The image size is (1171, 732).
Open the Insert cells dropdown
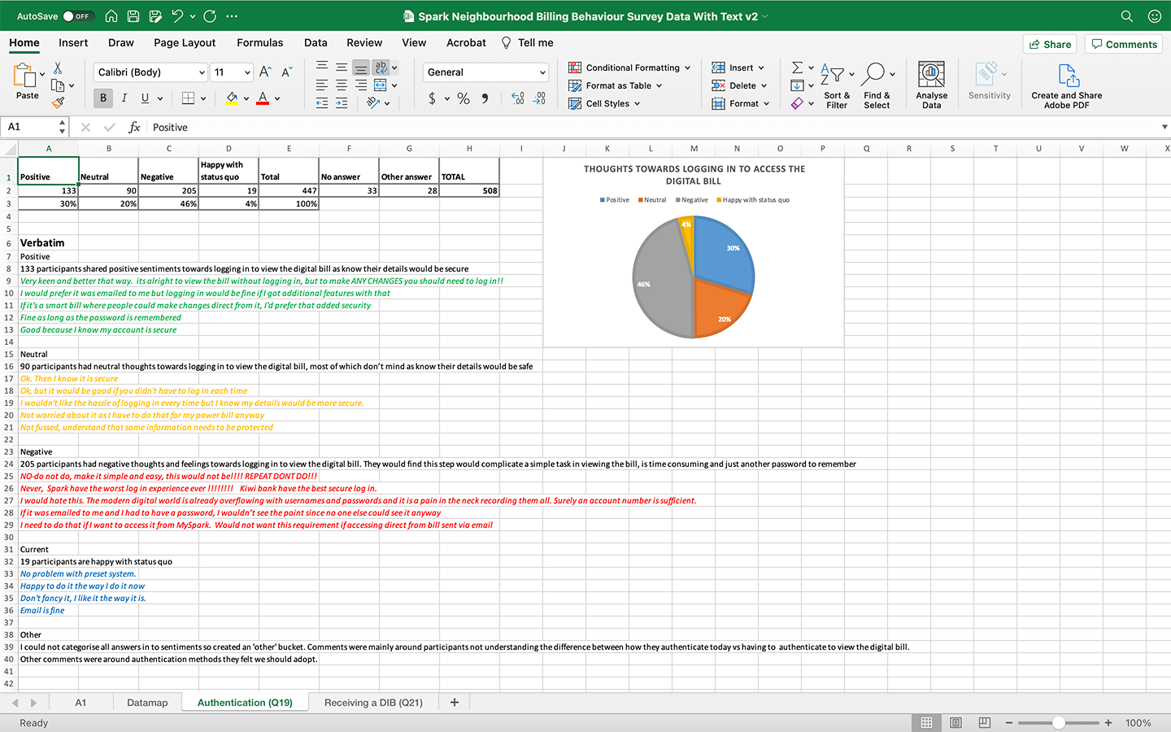pyautogui.click(x=761, y=68)
